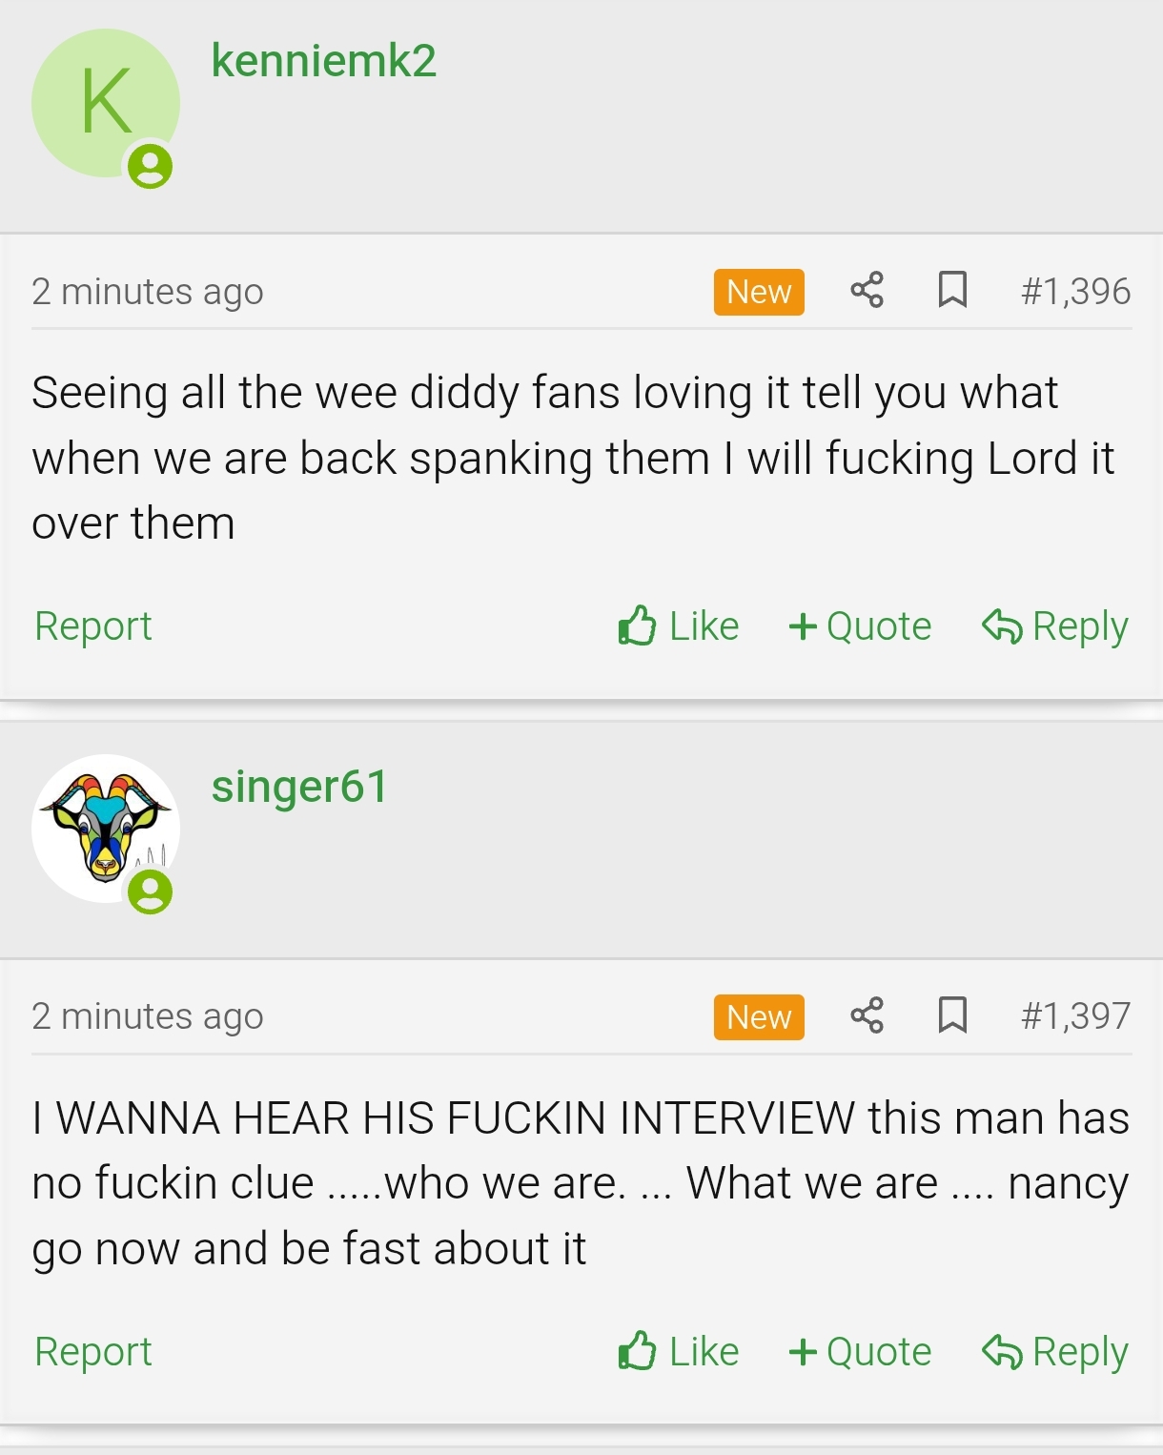Viewport: 1163px width, 1455px height.
Task: Like kenniemk2's post
Action: coord(678,626)
